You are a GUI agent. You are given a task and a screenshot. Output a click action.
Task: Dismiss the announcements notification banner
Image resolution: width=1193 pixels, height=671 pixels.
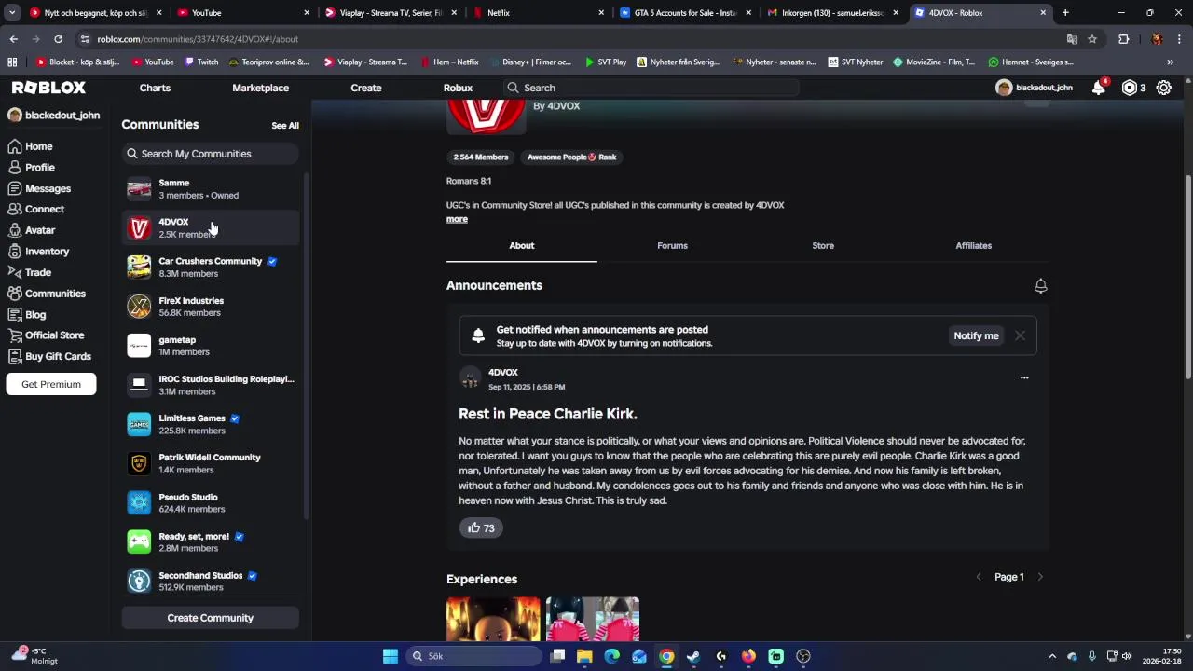(1020, 335)
